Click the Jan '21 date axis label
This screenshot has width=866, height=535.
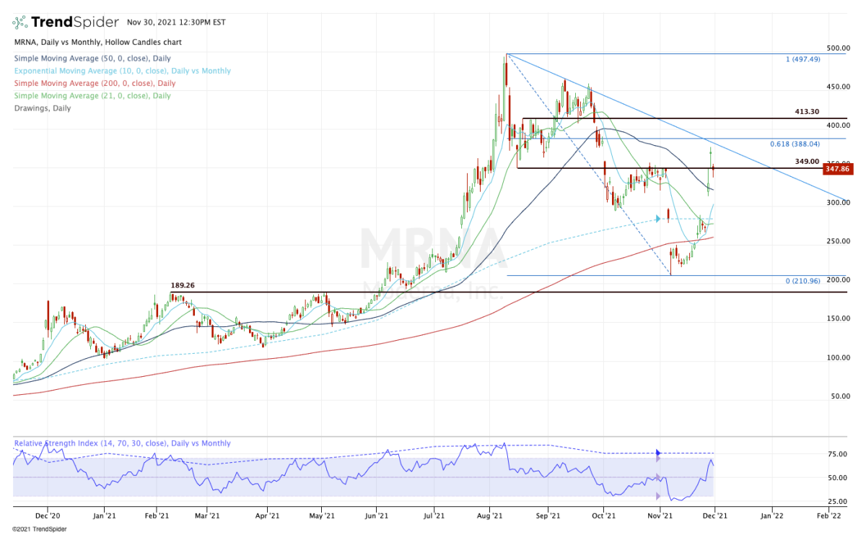[105, 516]
